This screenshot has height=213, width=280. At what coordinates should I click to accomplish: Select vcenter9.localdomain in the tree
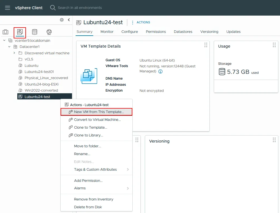(x=32, y=41)
